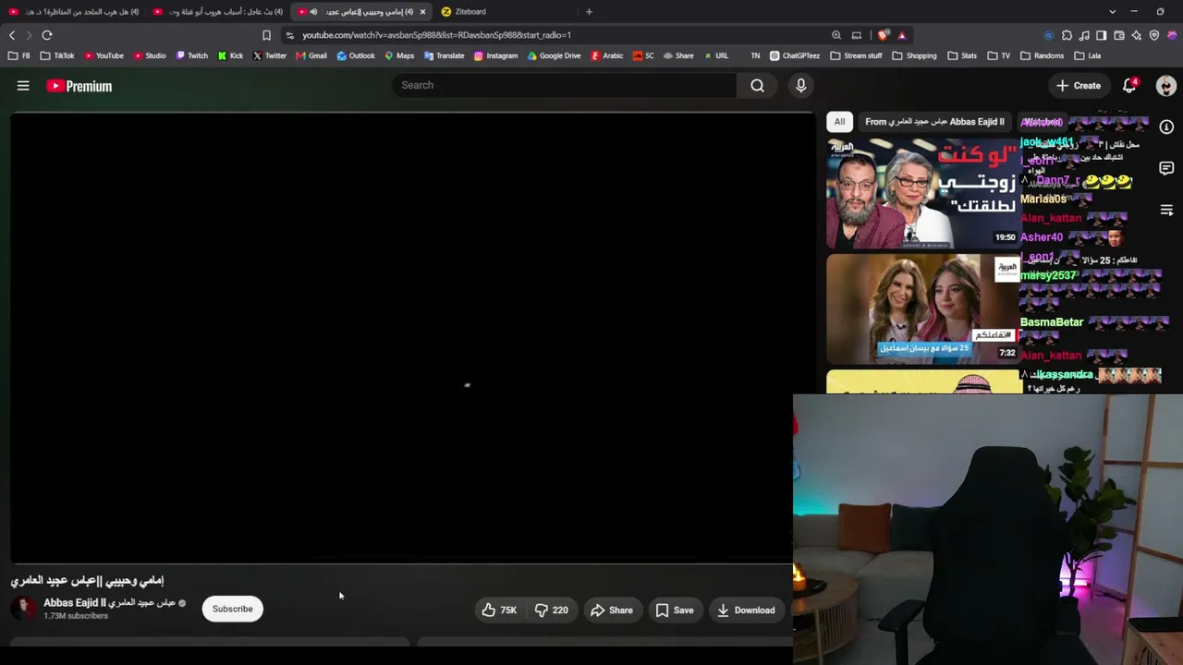Open the playlist queue icon

click(1166, 211)
